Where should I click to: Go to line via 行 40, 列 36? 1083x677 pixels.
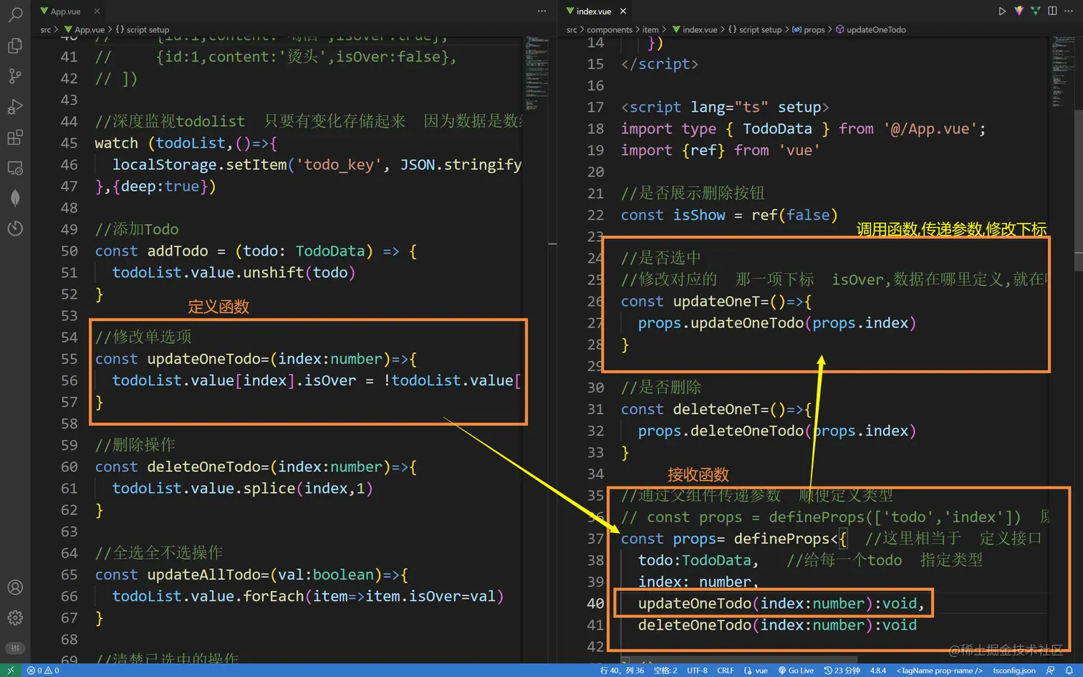622,671
